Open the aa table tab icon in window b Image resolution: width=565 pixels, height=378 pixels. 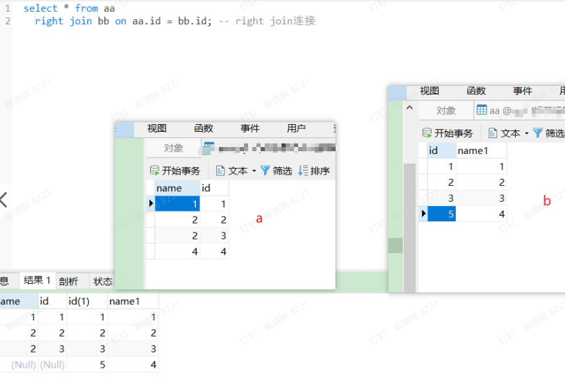coord(482,110)
